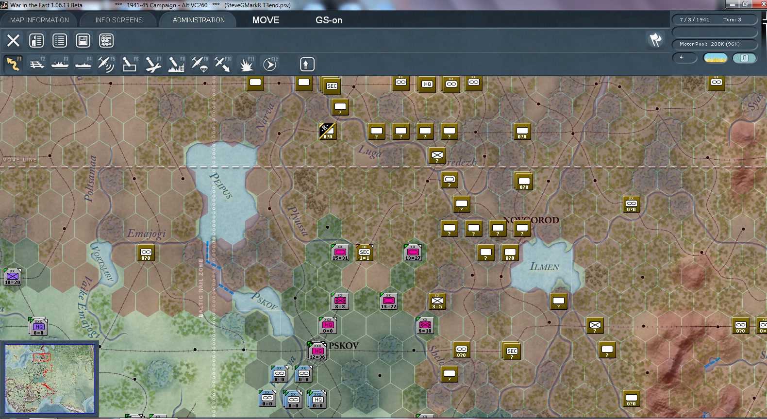Image resolution: width=767 pixels, height=419 pixels.
Task: Click the PSKOV city label
Action: tap(344, 346)
